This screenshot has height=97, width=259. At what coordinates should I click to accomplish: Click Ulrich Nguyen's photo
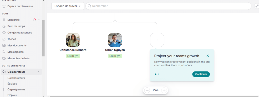(115, 40)
